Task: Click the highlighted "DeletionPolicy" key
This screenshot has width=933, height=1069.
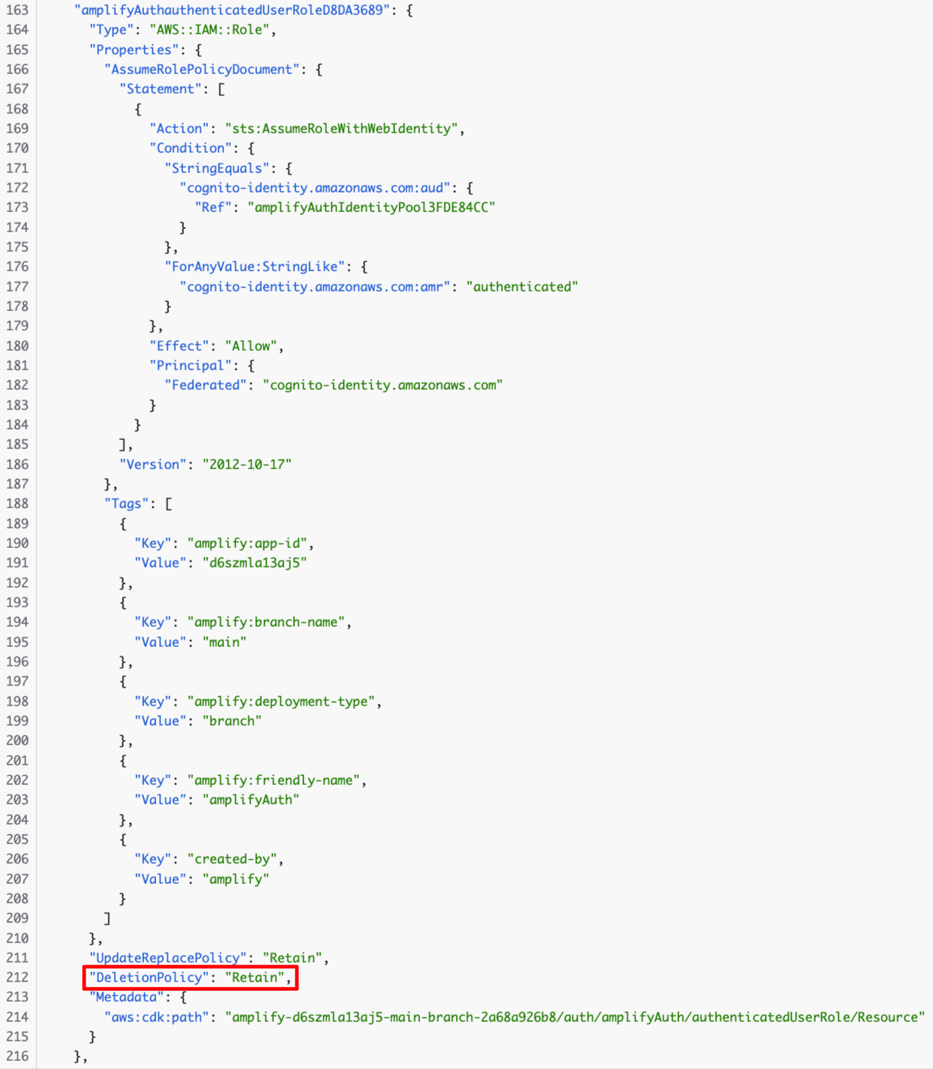Action: click(149, 977)
